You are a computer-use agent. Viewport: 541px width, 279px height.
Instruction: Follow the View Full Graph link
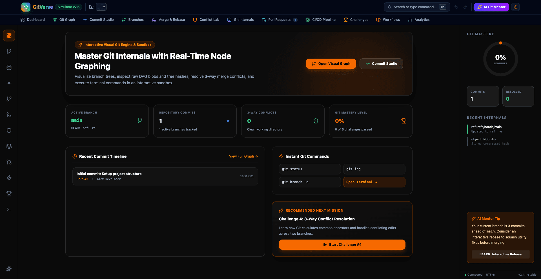point(243,156)
